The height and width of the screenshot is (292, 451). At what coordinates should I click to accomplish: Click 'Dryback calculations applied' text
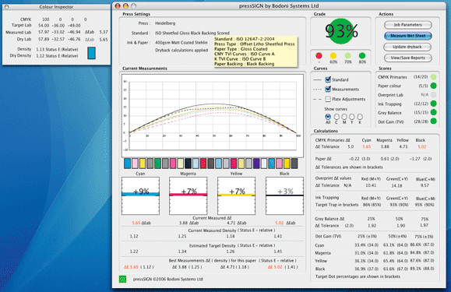[181, 50]
